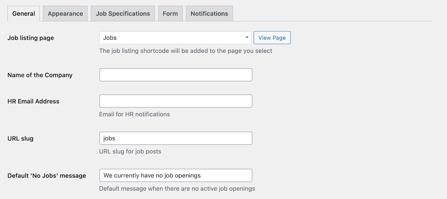447x199 pixels.
Task: Go to the Form settings tab
Action: point(170,14)
